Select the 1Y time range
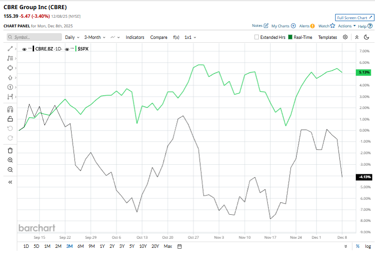The height and width of the screenshot is (256, 375). (102, 246)
